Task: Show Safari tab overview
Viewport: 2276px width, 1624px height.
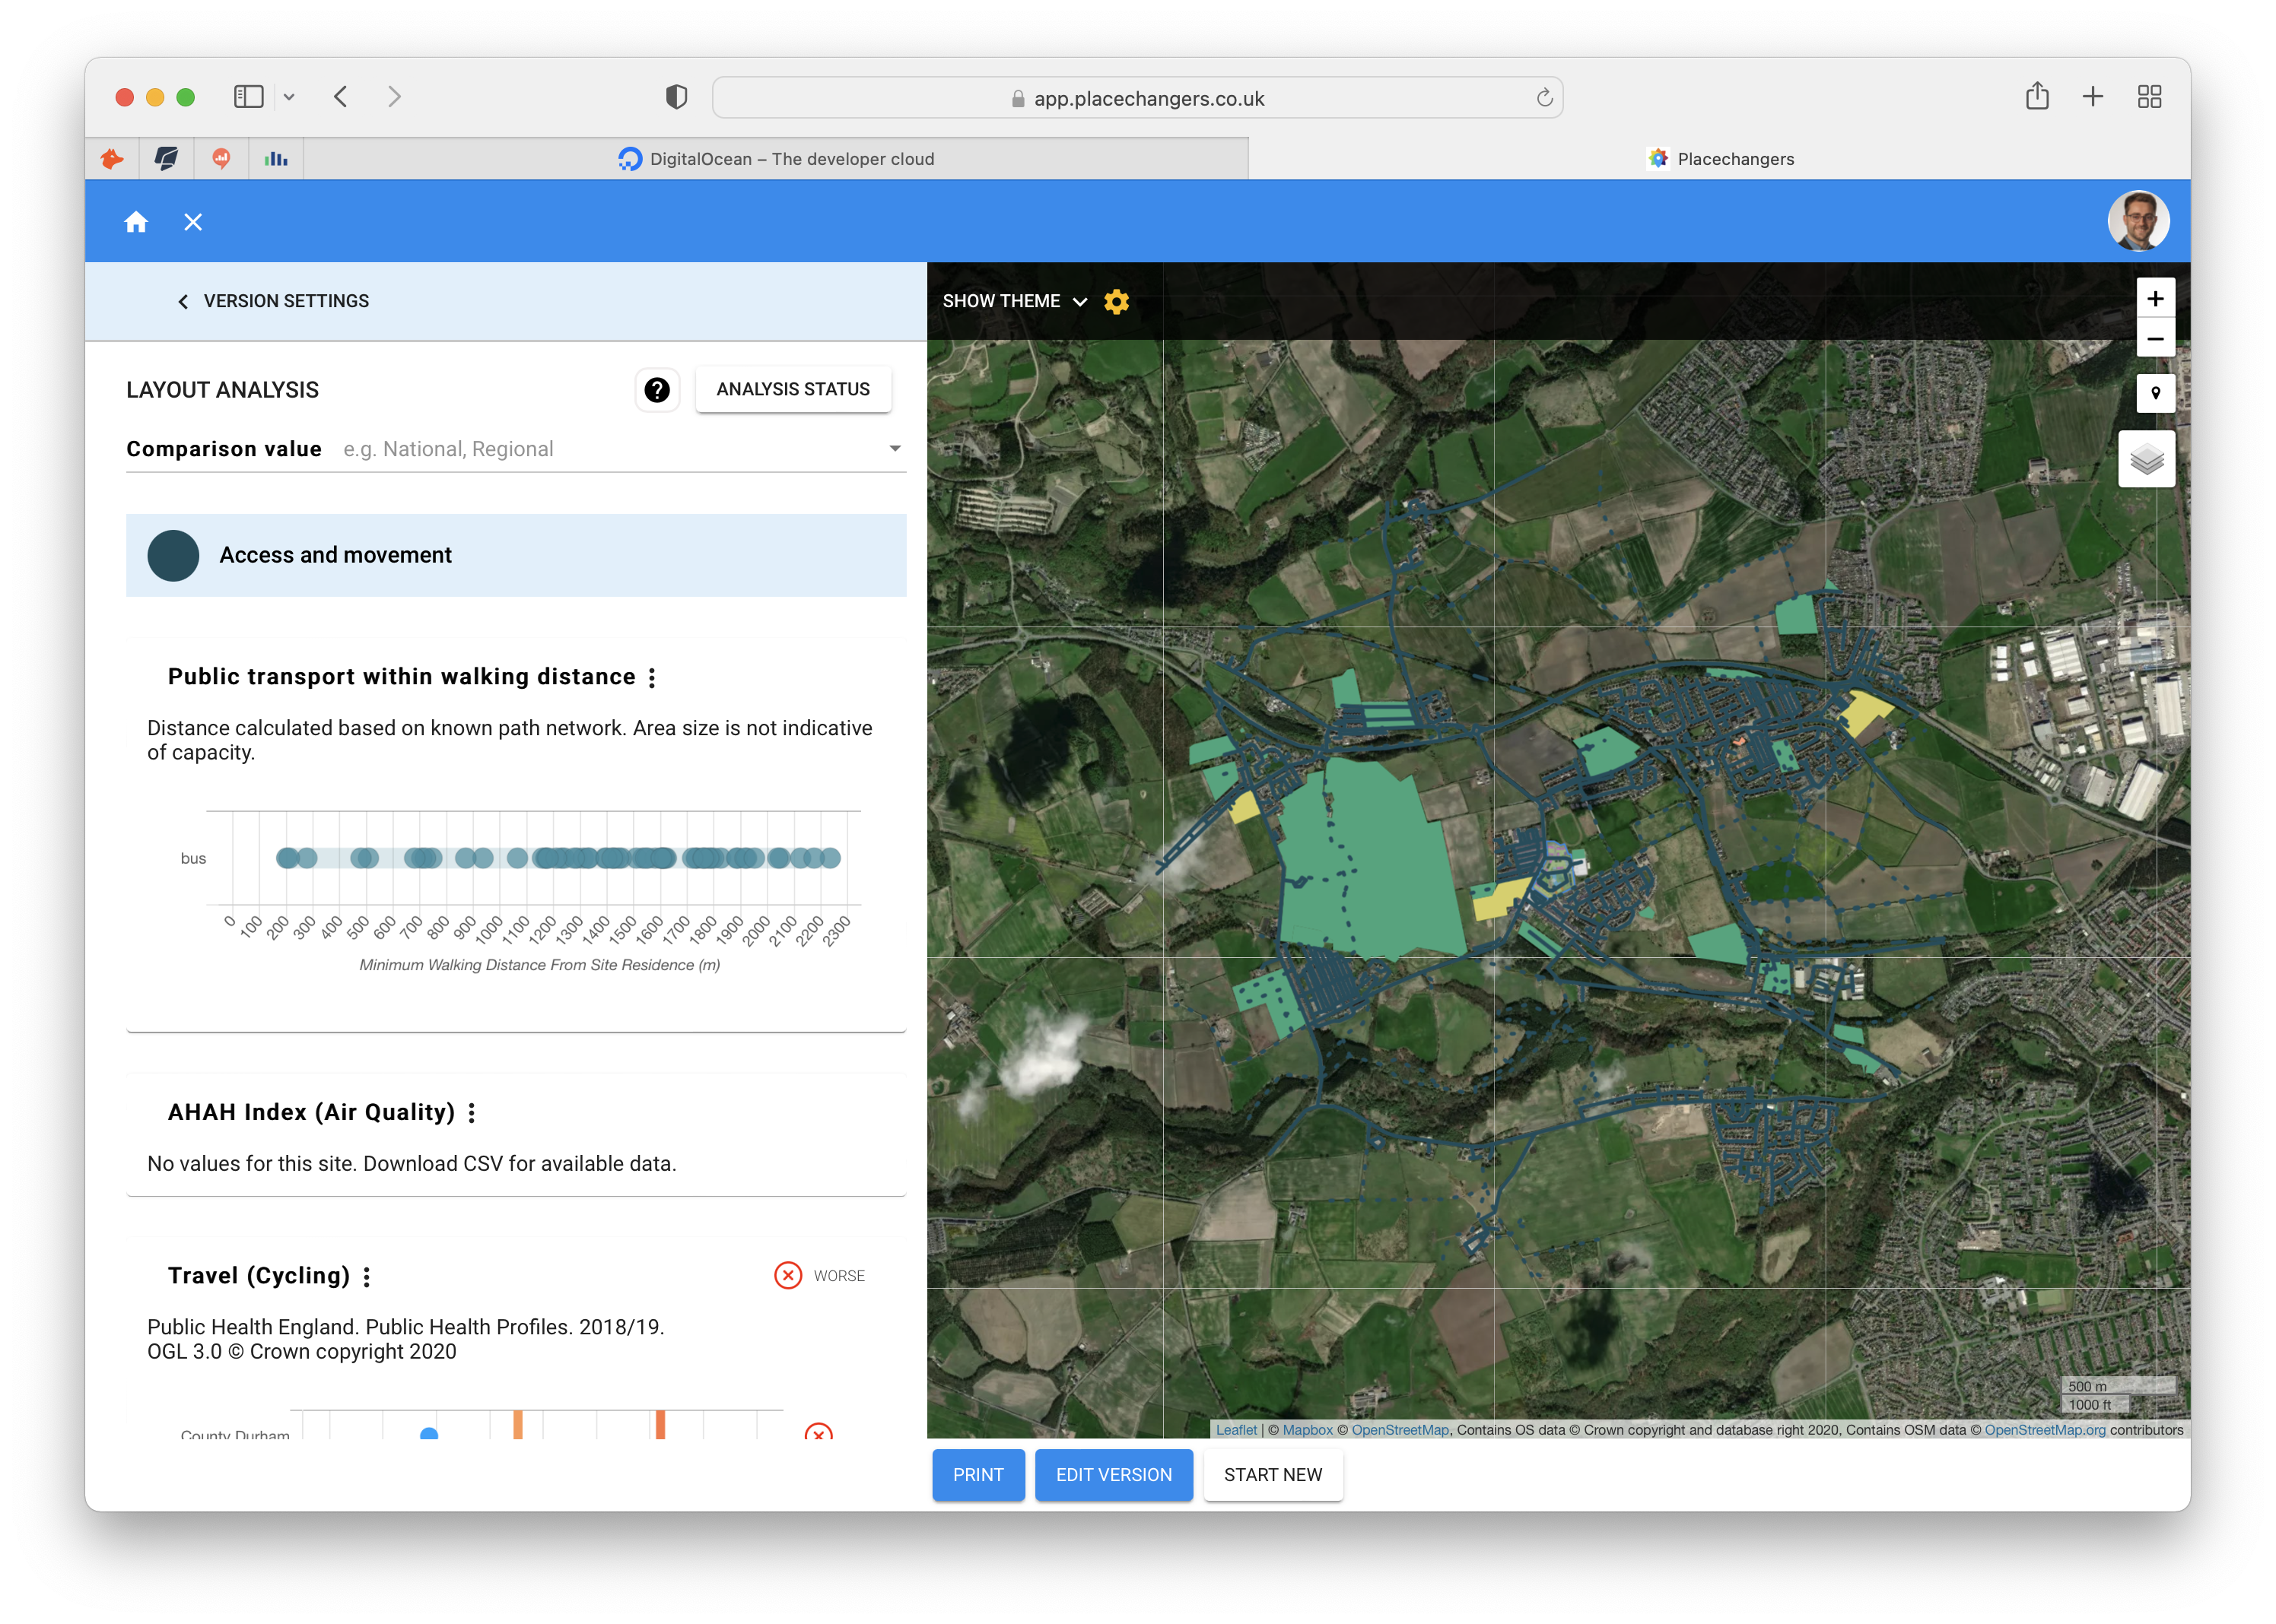Action: click(x=2149, y=97)
